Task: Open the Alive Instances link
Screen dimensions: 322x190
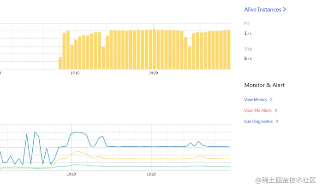Action: click(262, 9)
